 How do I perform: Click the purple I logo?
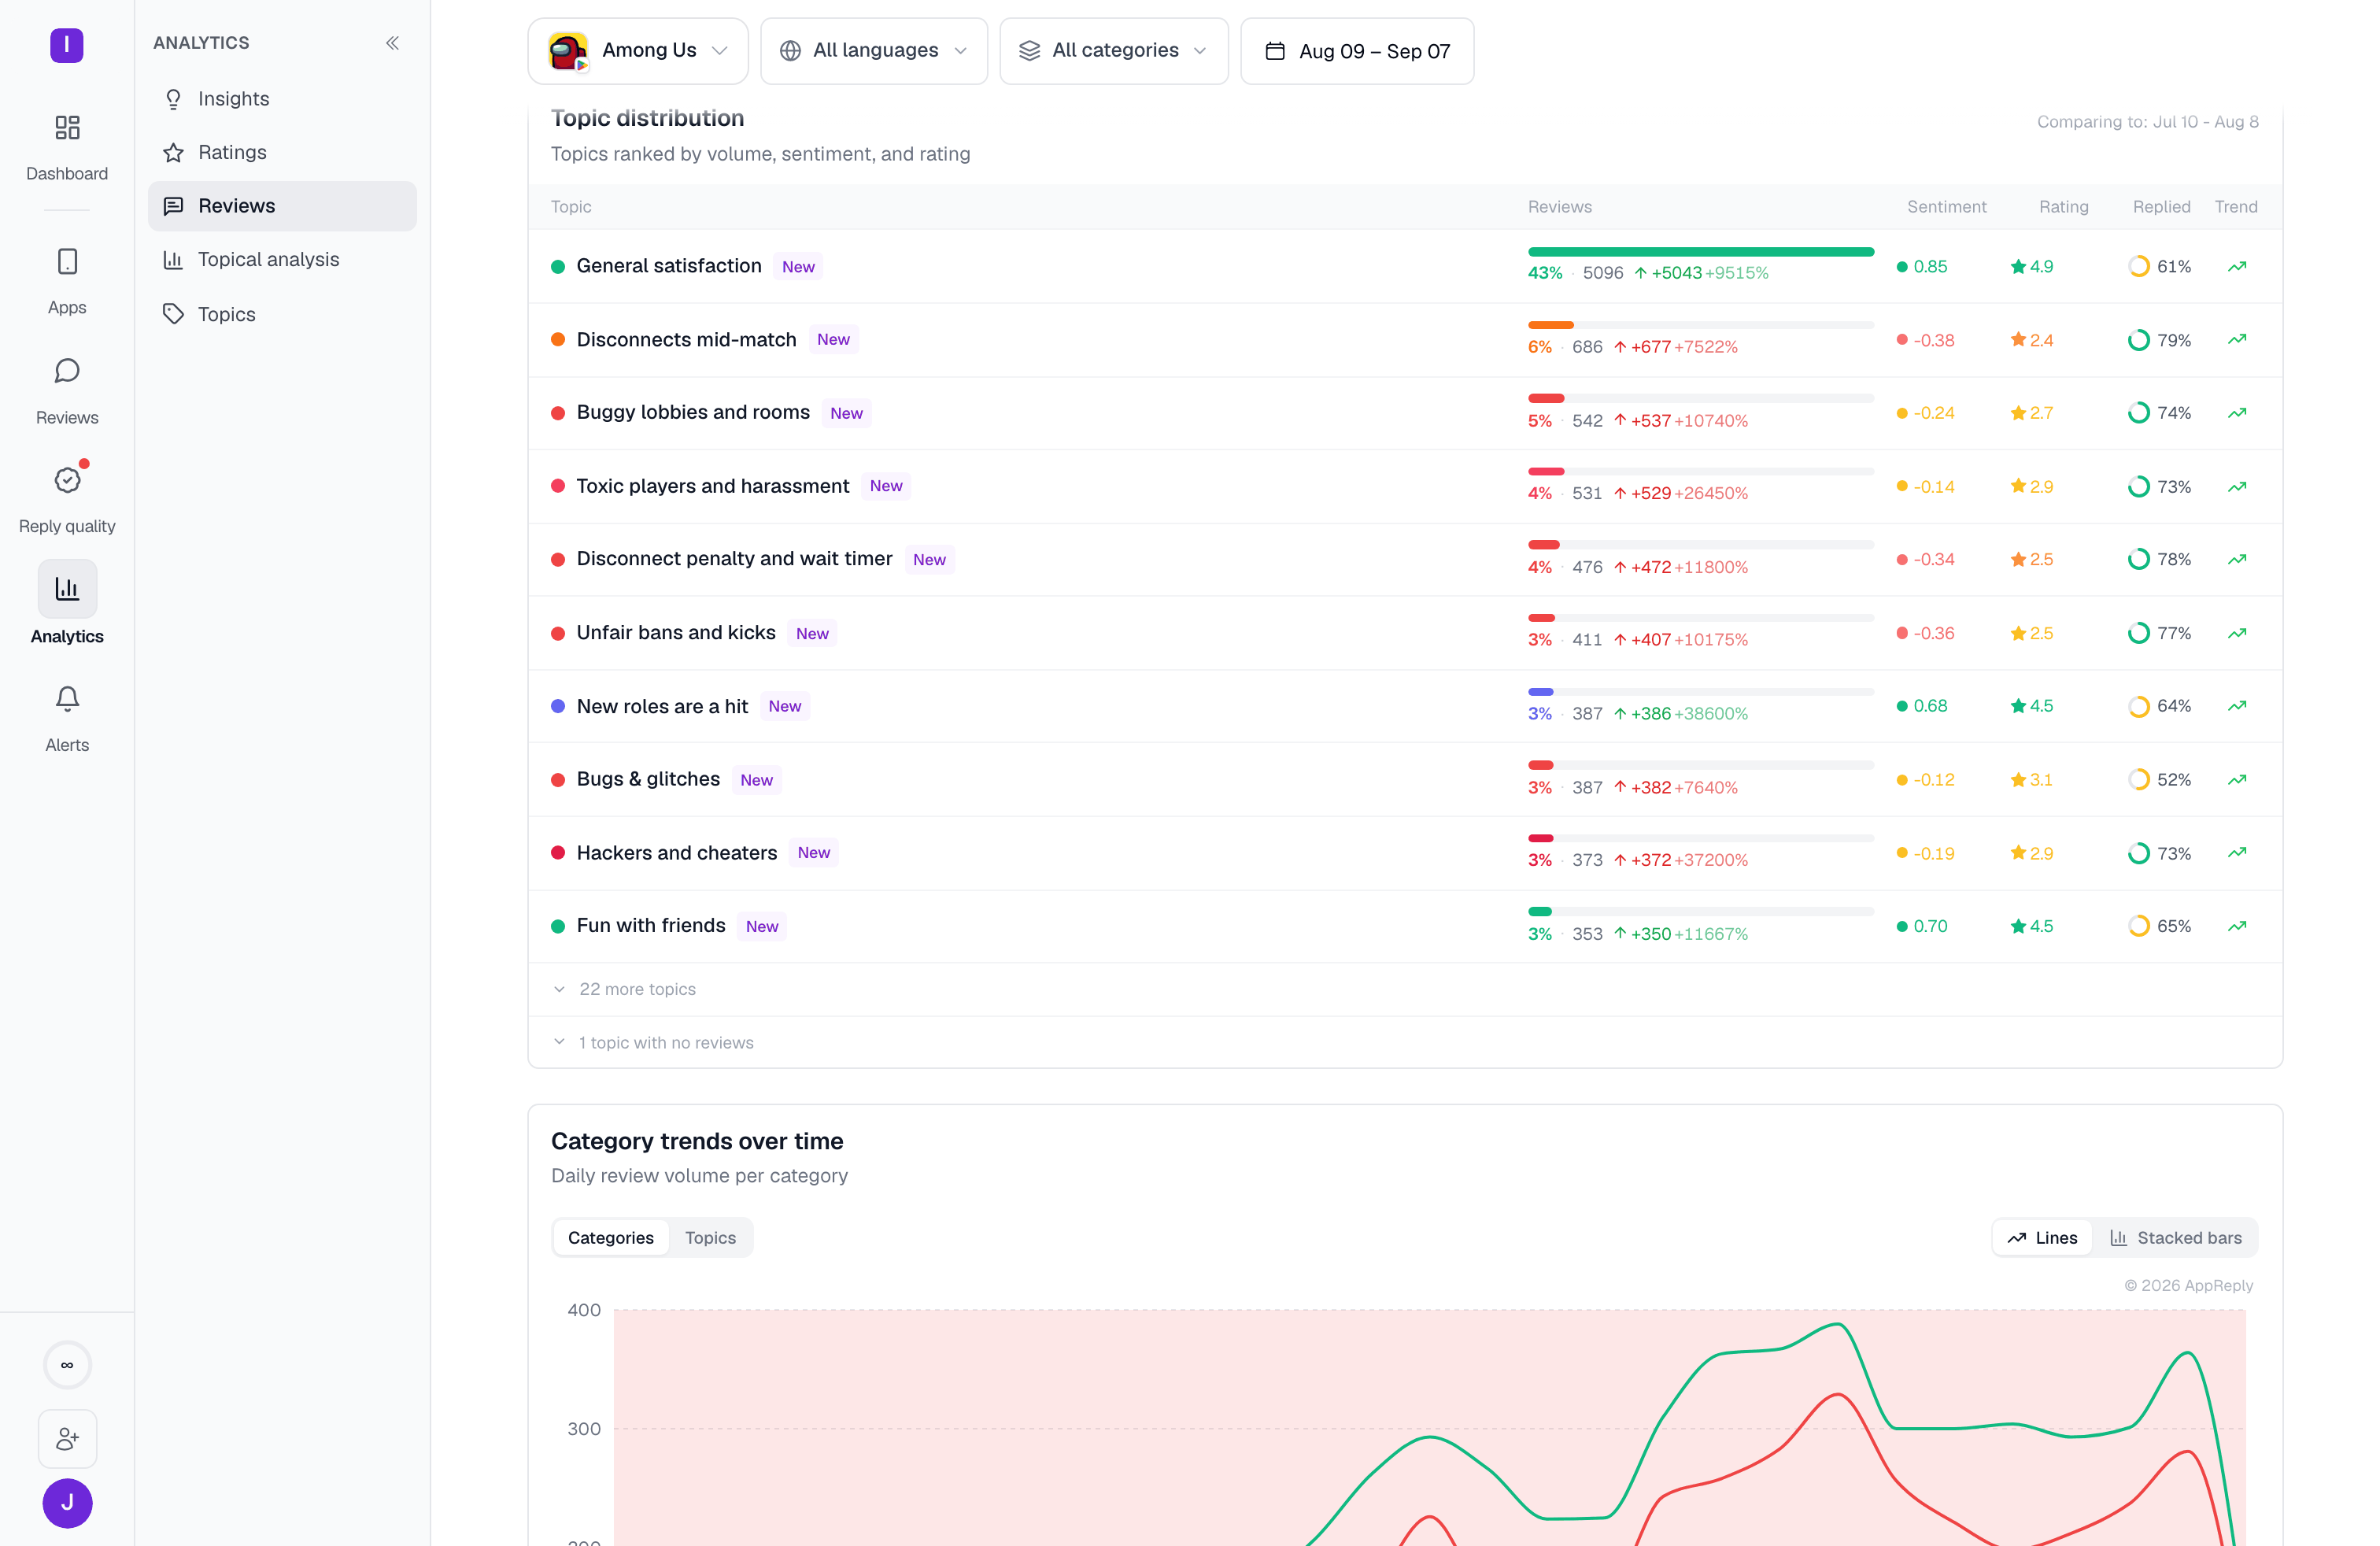[67, 45]
